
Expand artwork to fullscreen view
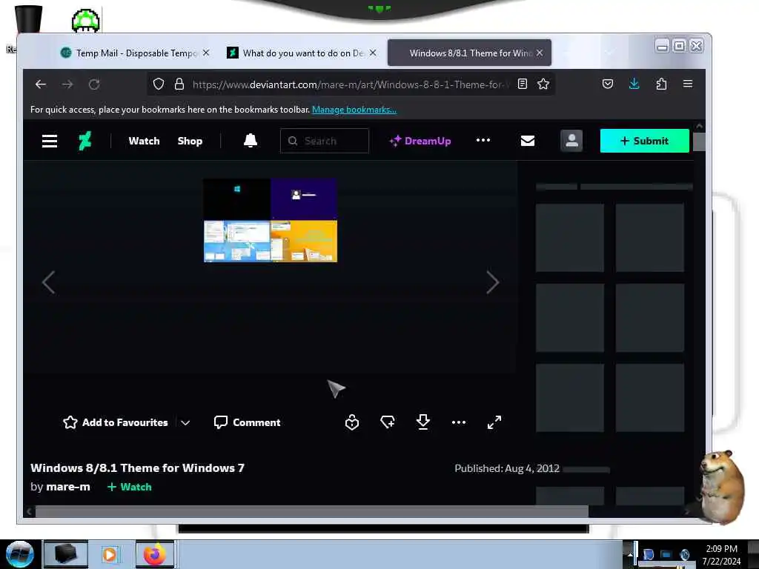pos(494,422)
